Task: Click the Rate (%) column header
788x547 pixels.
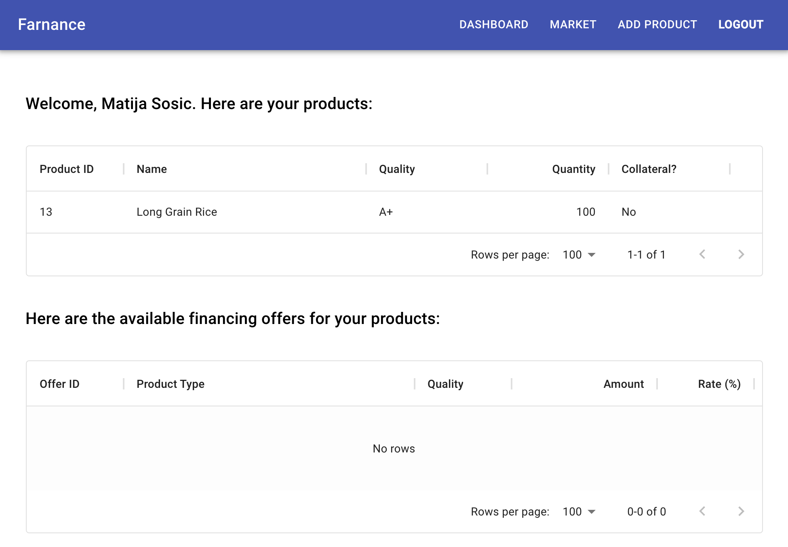Action: coord(719,384)
